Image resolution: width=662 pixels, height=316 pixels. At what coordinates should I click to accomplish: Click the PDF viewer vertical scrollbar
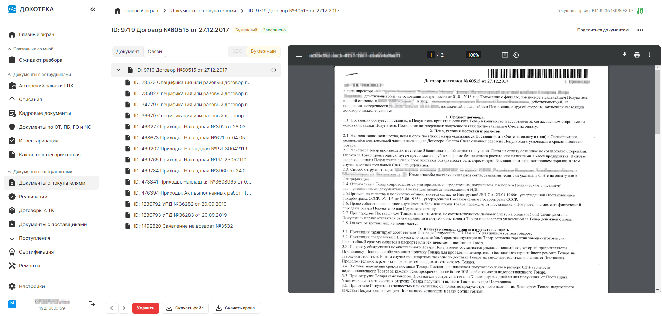pos(658,103)
